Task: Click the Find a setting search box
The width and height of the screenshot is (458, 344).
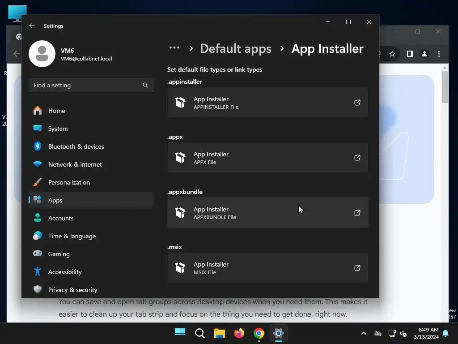Action: [x=91, y=85]
